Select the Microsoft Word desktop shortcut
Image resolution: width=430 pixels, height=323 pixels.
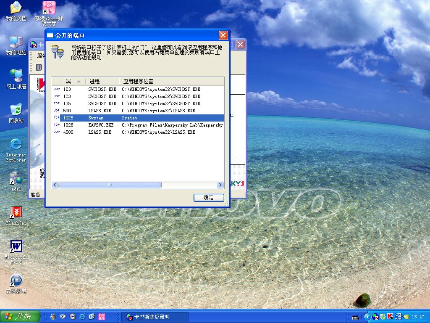16,252
